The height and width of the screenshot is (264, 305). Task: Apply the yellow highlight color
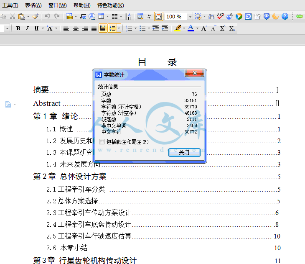[178, 28]
